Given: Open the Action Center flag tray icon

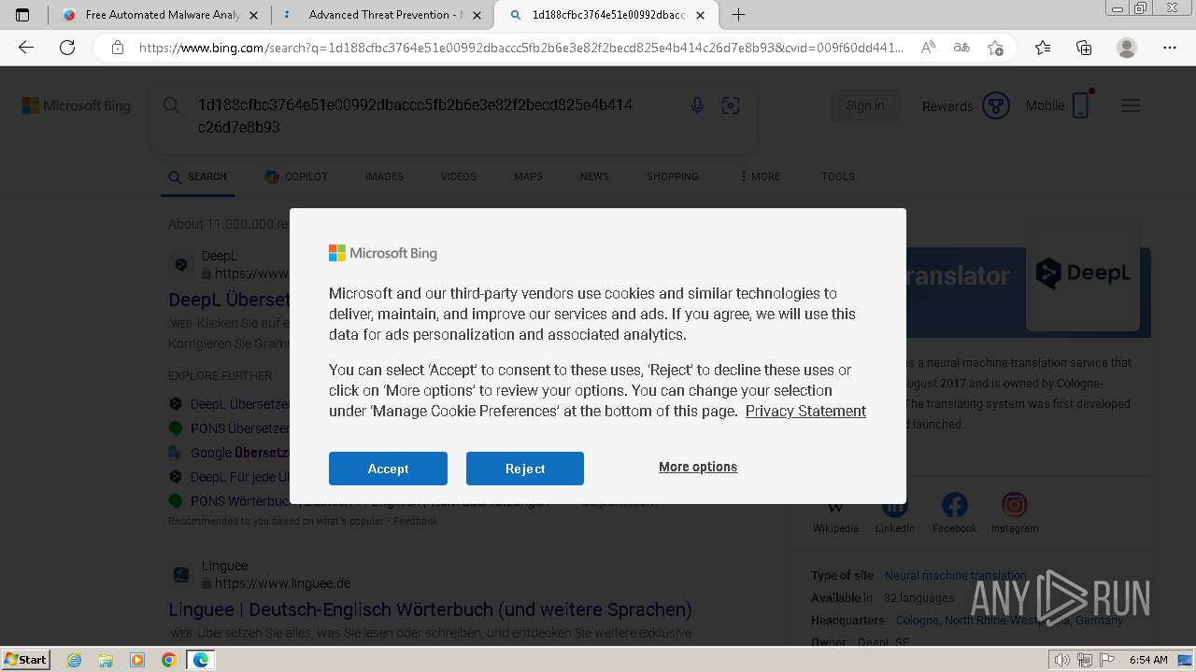Looking at the screenshot, I should 1107,660.
